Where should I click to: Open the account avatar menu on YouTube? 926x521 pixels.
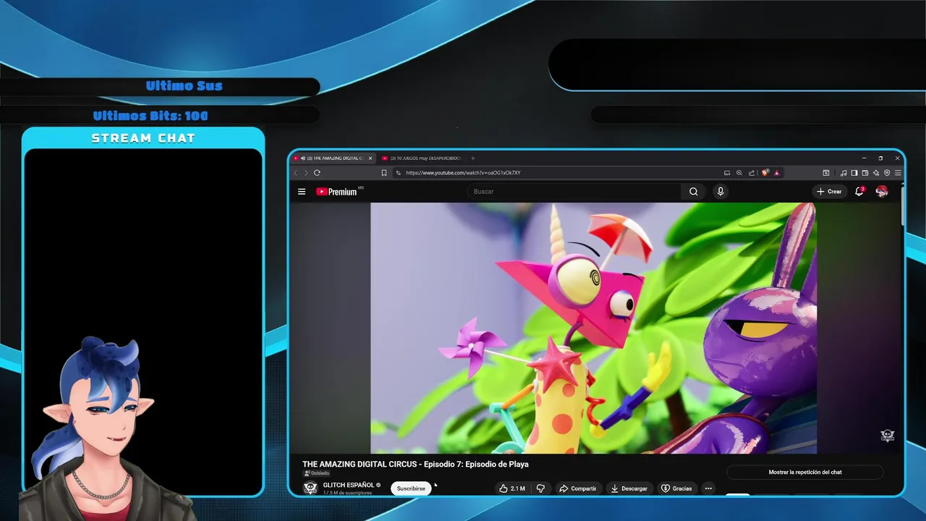click(x=882, y=192)
